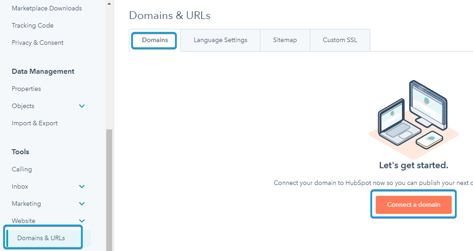This screenshot has height=251, width=473.
Task: Expand the Objects chevron
Action: tap(82, 106)
